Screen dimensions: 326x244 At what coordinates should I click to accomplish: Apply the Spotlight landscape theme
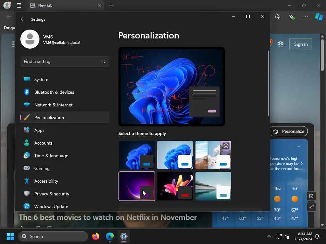[x=213, y=155]
